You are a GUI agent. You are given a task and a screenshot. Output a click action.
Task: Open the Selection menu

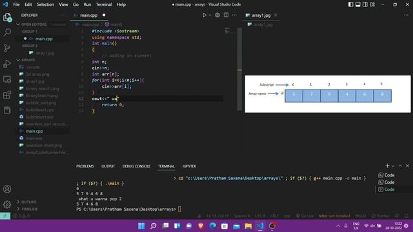pyautogui.click(x=45, y=5)
